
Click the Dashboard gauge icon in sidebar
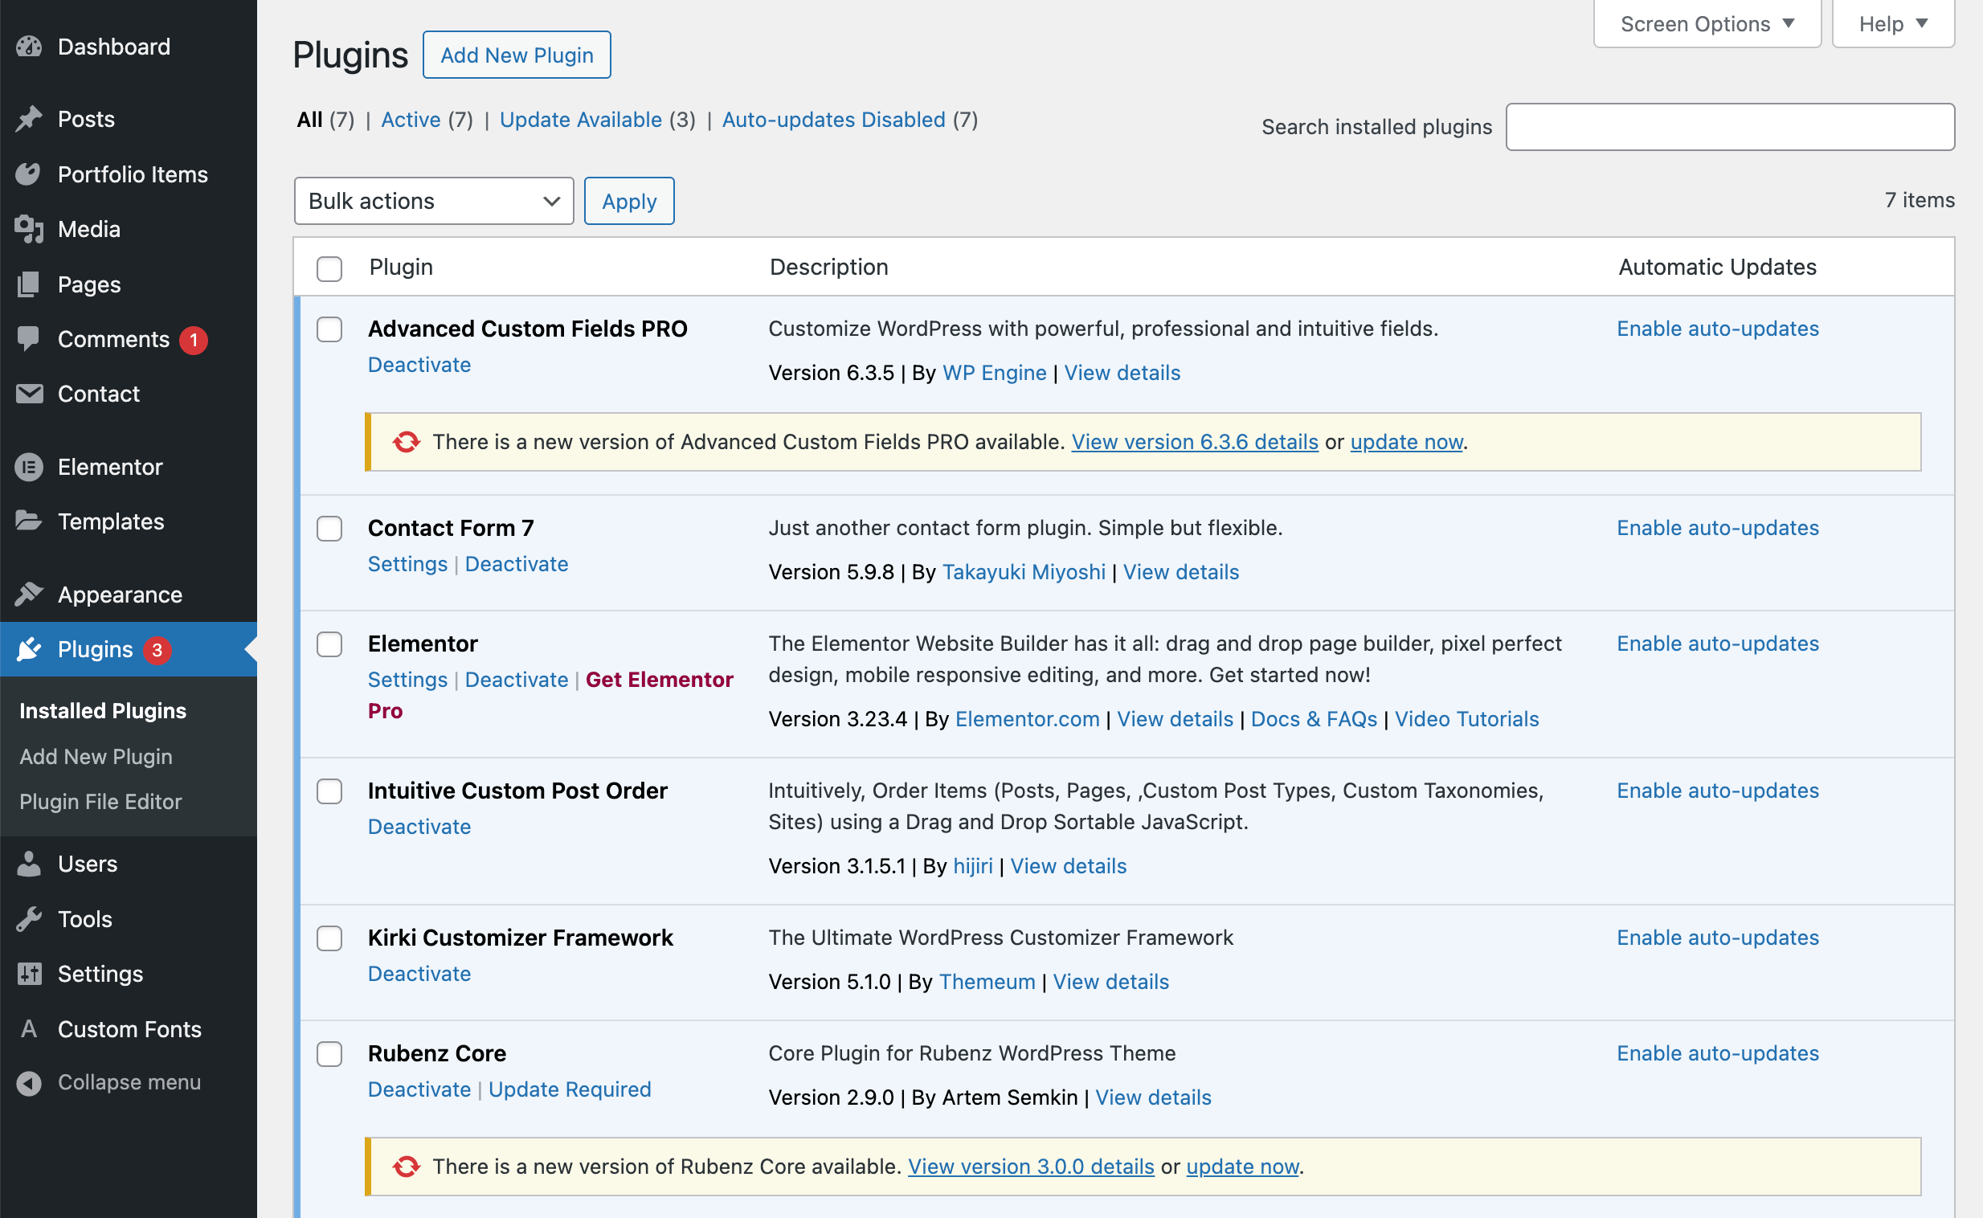pos(29,47)
